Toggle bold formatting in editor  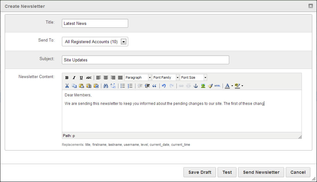tap(67, 78)
